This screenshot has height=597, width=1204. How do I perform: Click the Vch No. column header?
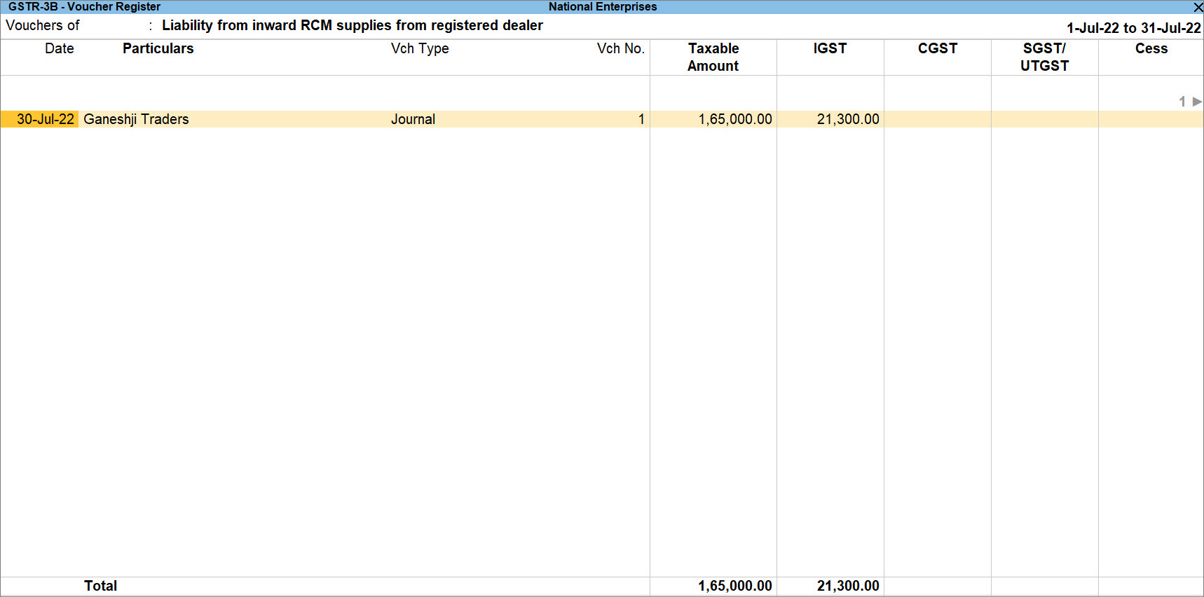click(x=620, y=48)
